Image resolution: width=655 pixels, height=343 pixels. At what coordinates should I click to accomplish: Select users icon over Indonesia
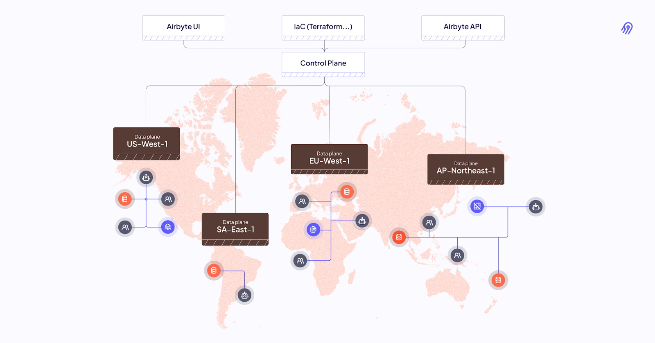click(457, 255)
